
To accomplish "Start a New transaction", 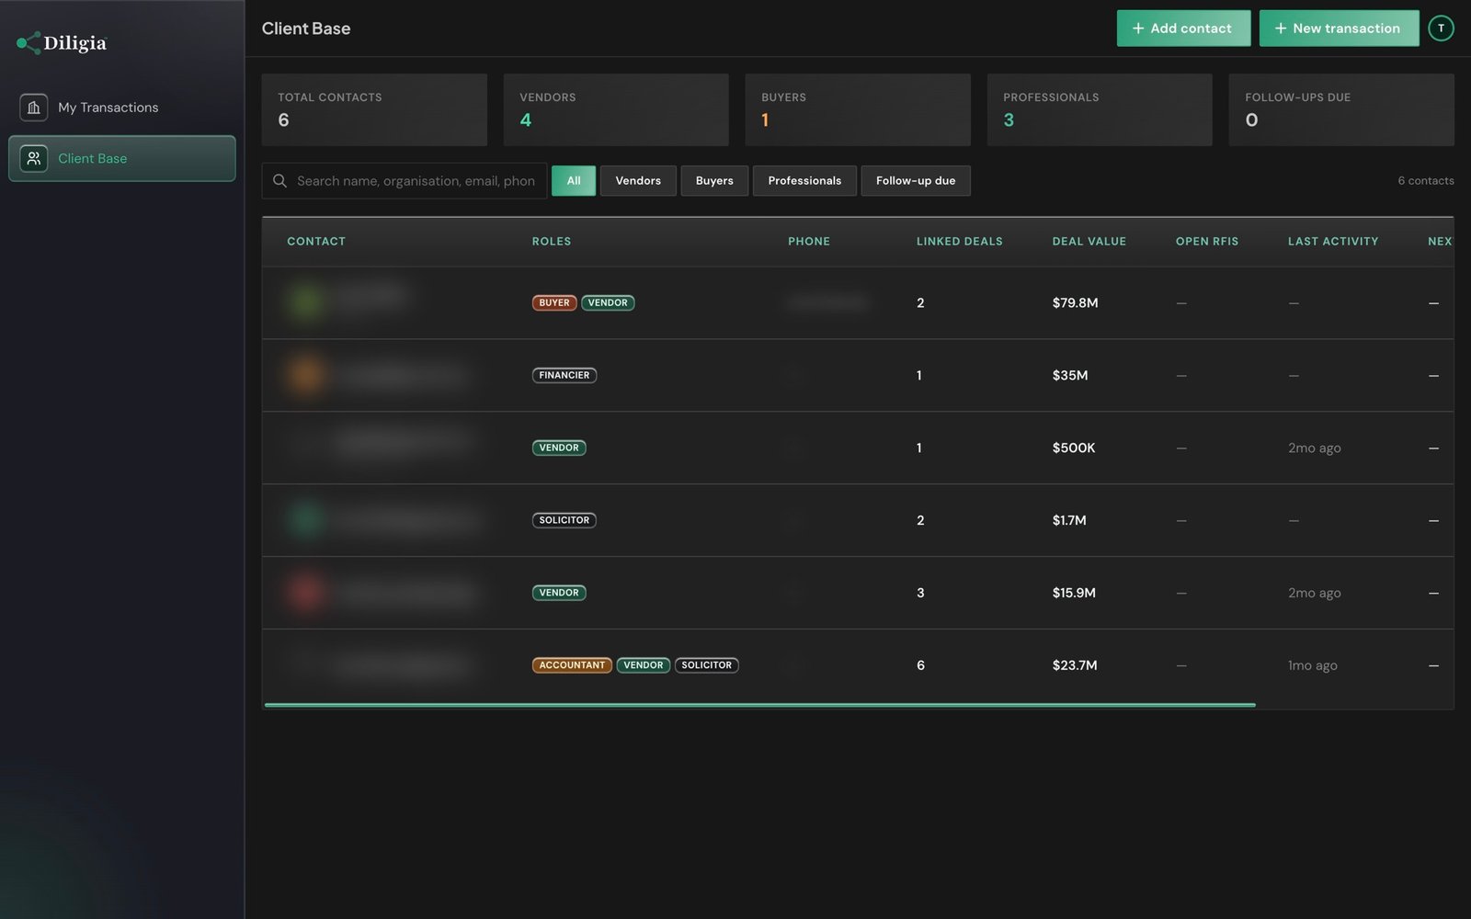I will [x=1339, y=28].
